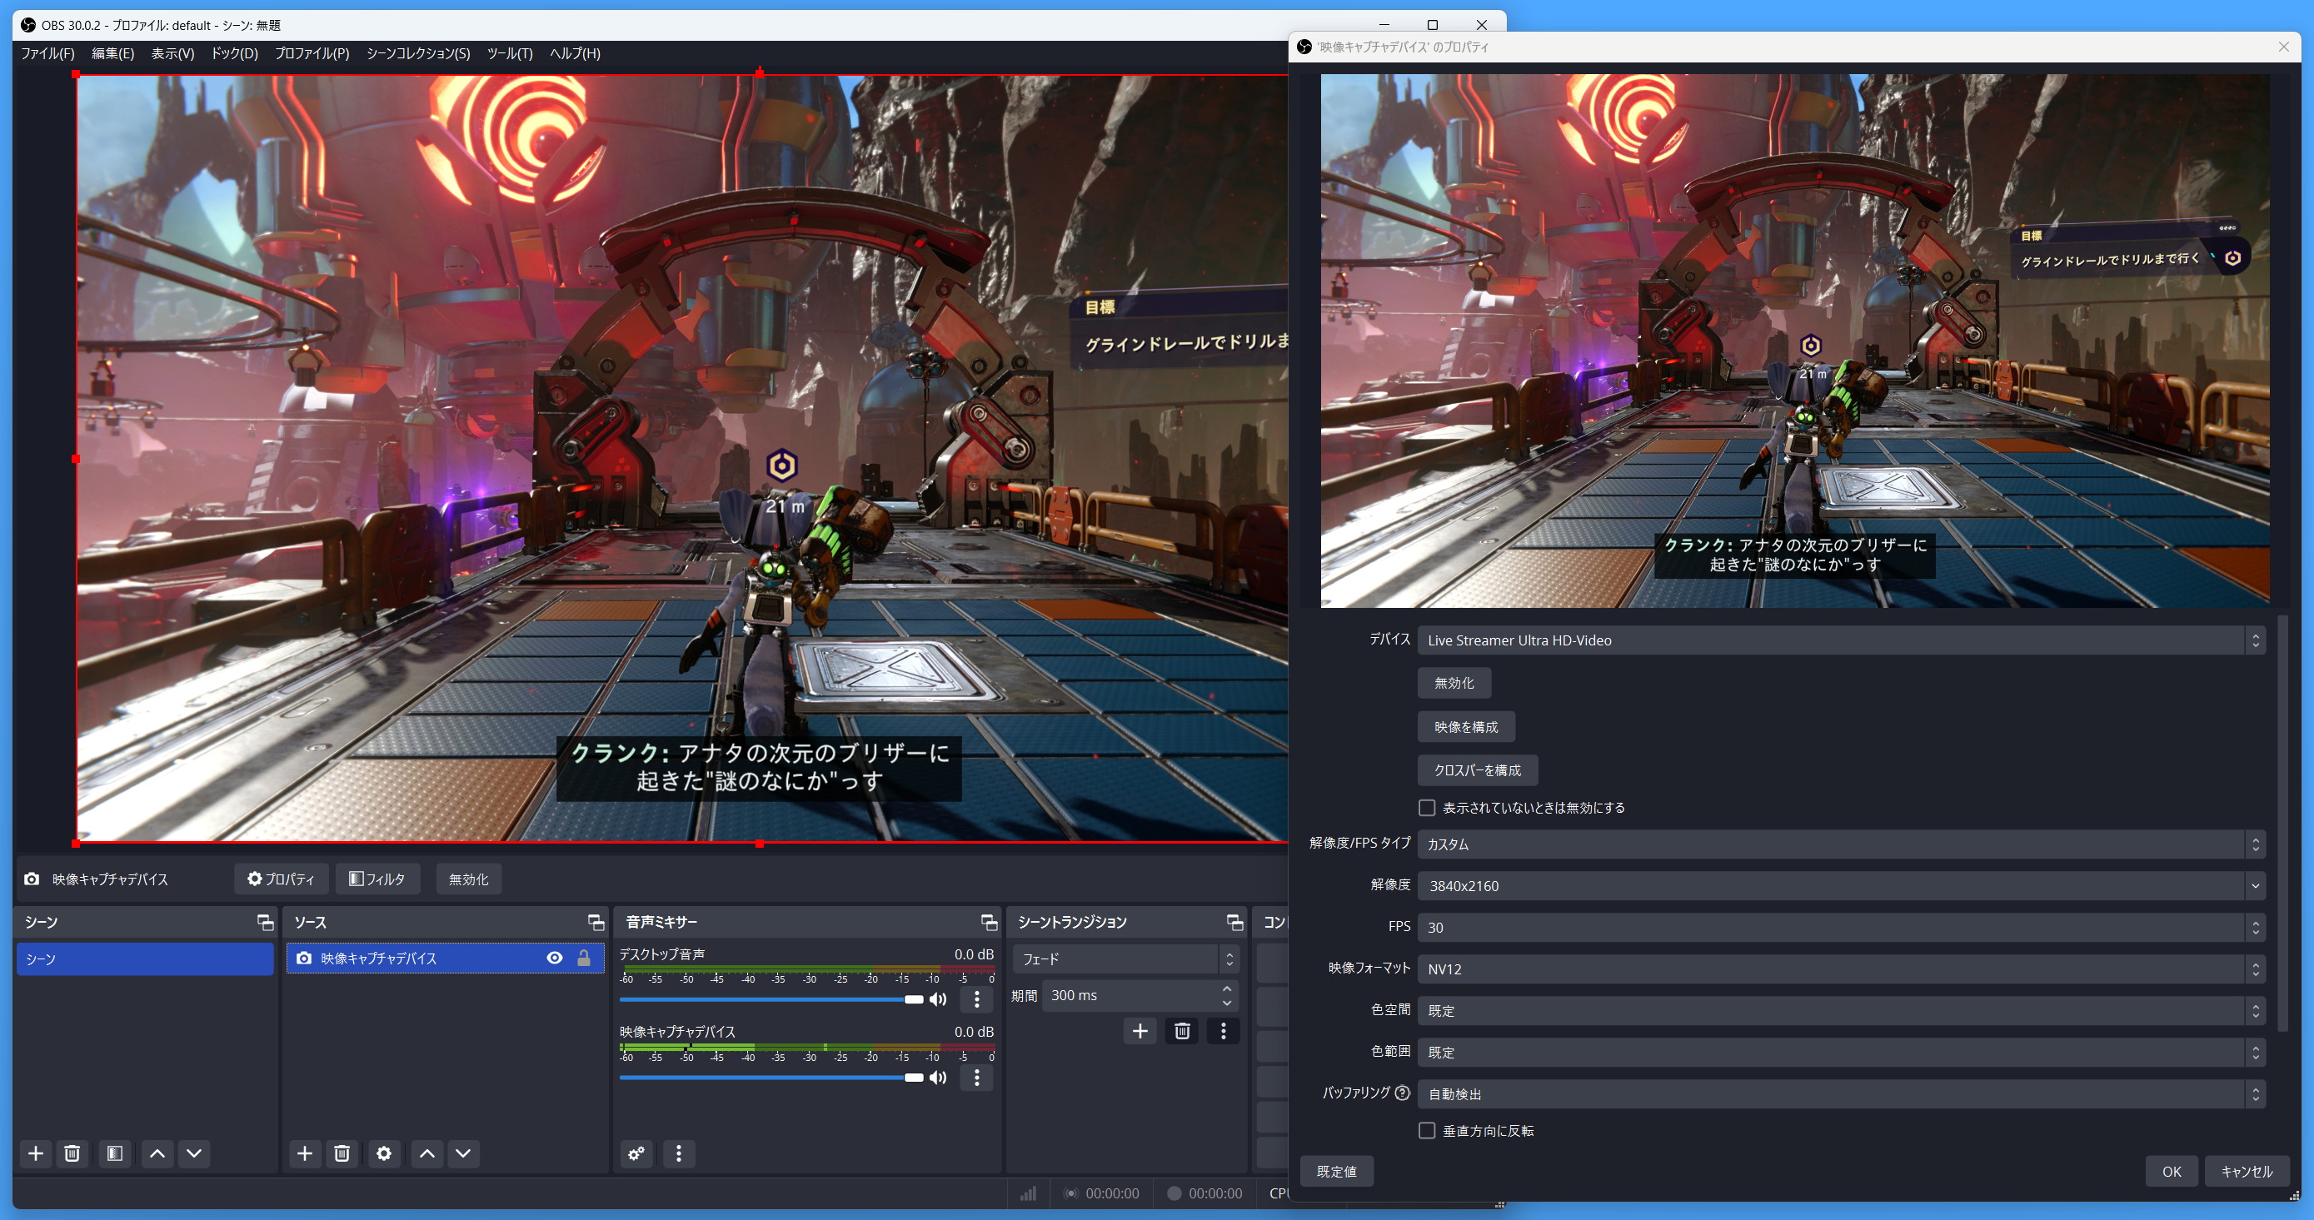Select the シーン item in the scenes list
2314x1220 pixels.
(x=146, y=959)
